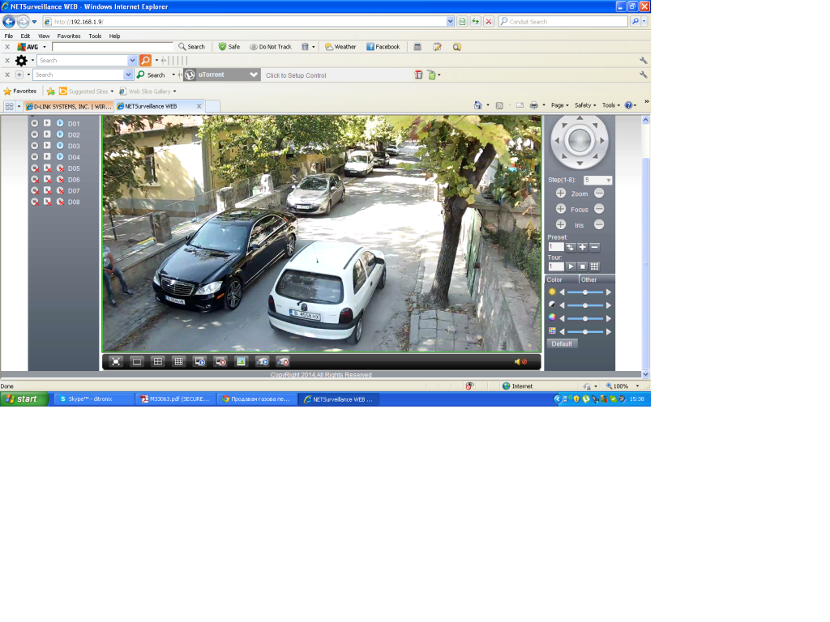Viewport: 830px width, 622px height.
Task: Click the Preset number field
Action: tap(555, 247)
